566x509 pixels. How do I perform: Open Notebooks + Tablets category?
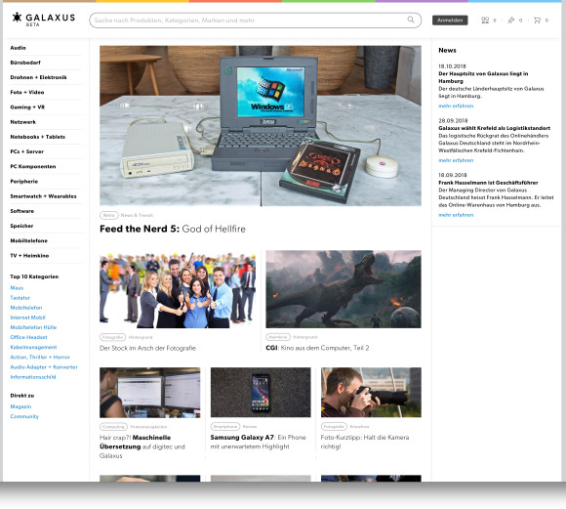pyautogui.click(x=37, y=137)
